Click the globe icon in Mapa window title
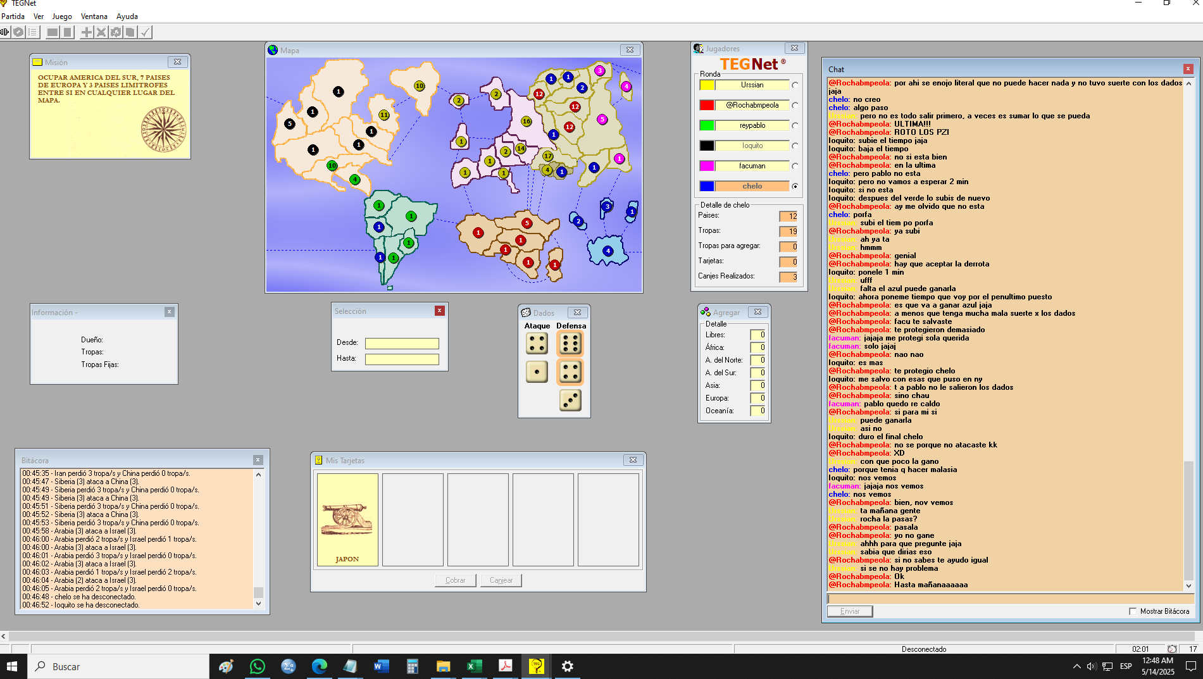The image size is (1203, 679). pyautogui.click(x=273, y=50)
